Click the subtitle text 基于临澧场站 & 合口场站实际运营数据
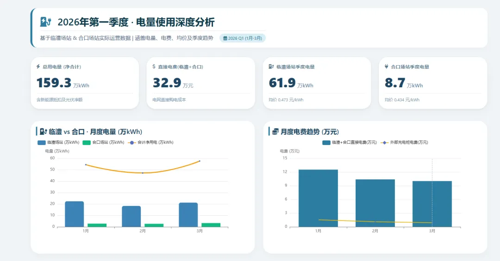Image resolution: width=500 pixels, height=261 pixels. tap(86, 38)
